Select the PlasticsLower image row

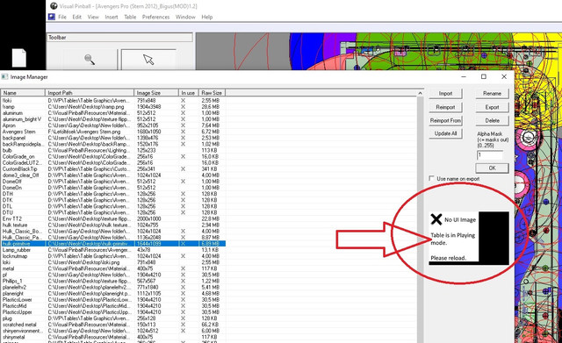[113, 300]
